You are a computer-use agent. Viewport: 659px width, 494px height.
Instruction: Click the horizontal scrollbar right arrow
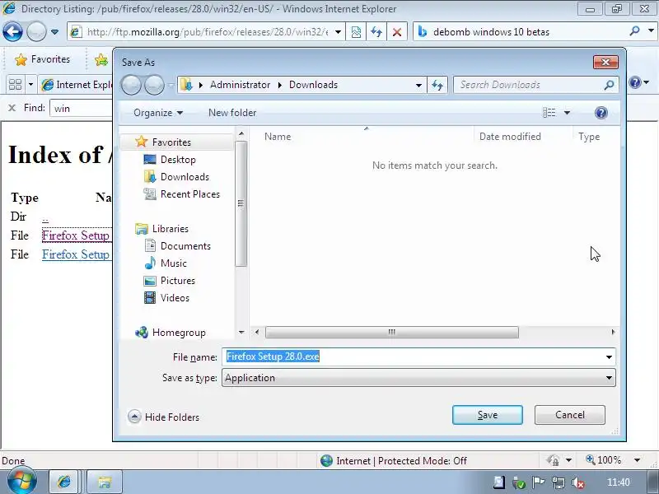point(613,332)
